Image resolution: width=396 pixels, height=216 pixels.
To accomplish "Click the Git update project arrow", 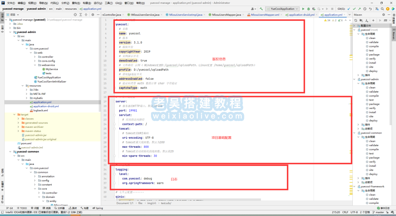I will [348, 9].
